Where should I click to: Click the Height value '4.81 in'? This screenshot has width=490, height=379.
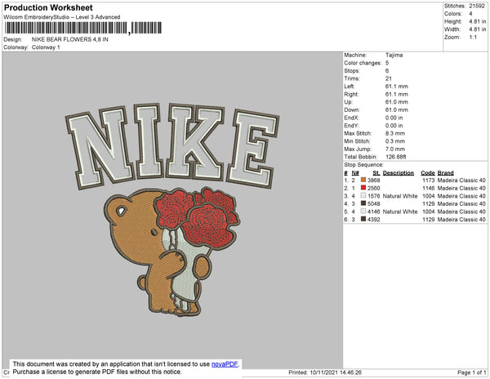coord(478,21)
